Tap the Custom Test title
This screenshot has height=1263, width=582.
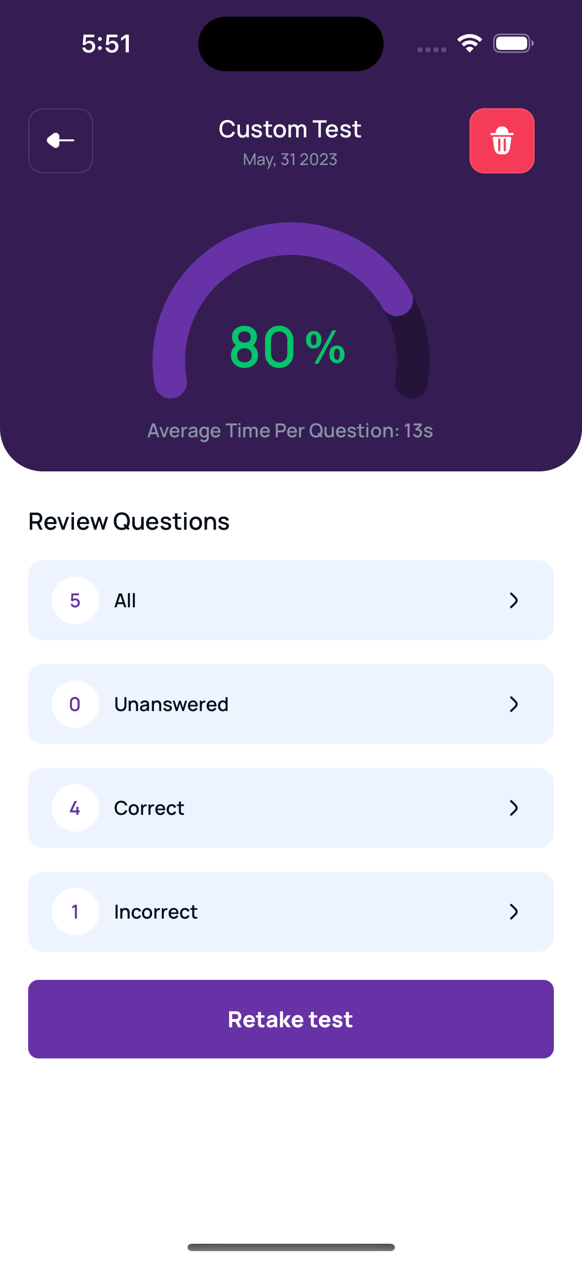click(290, 129)
